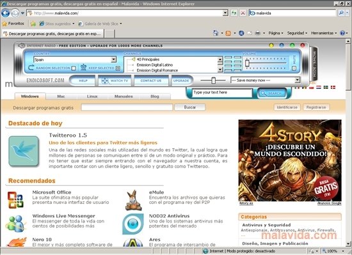Click the Keep Selected crown icon
Image resolution: width=352 pixels, height=255 pixels.
[83, 67]
